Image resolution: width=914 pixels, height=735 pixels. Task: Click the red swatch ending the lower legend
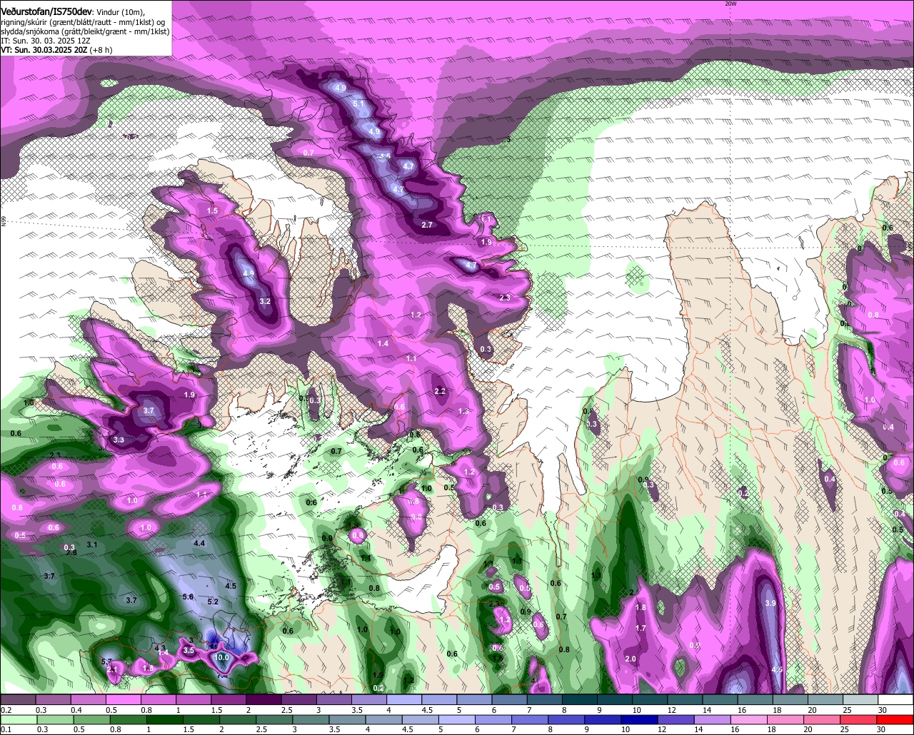click(x=895, y=719)
